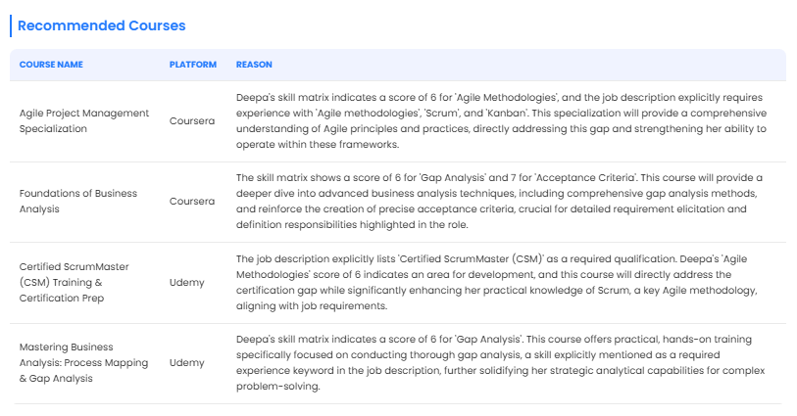
Task: Click the reason text starting "The job description explicitly lists"
Action: point(497,282)
